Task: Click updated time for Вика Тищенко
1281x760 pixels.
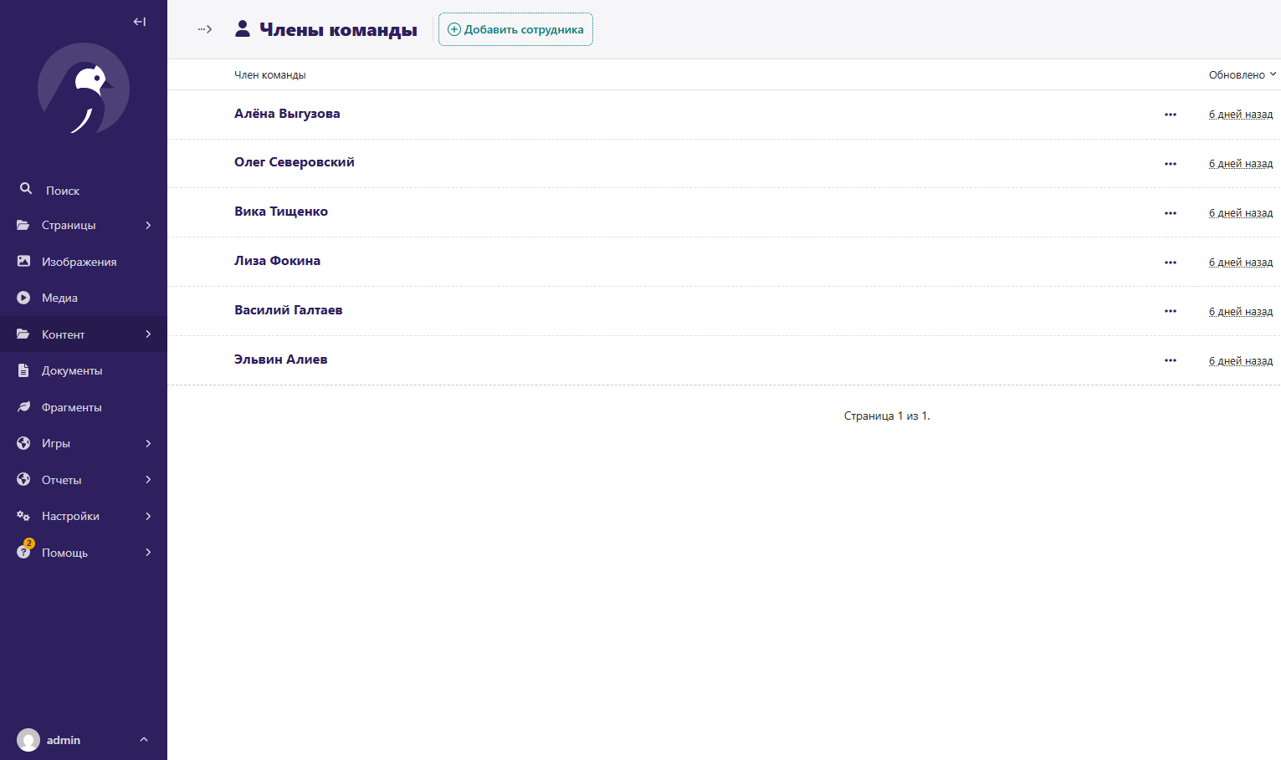Action: [1241, 213]
